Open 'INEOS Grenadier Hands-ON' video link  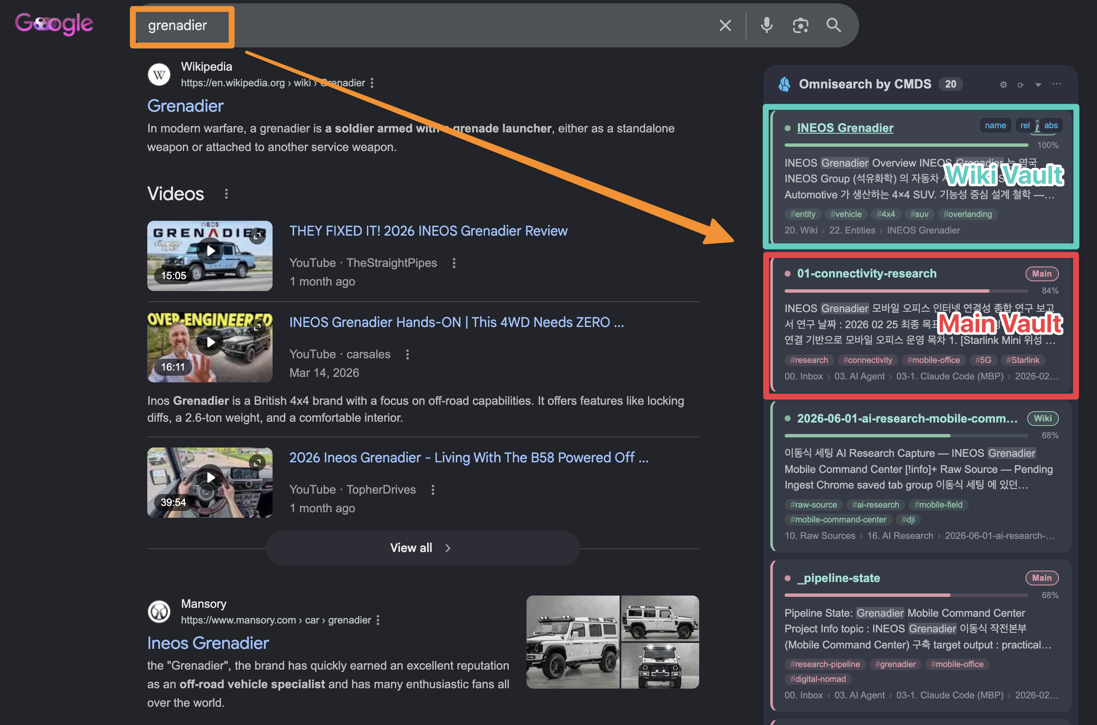pos(457,322)
